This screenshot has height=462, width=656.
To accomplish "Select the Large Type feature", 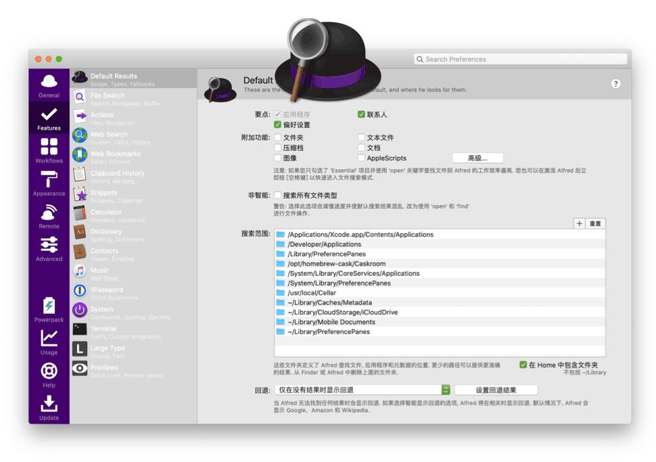I will (133, 350).
